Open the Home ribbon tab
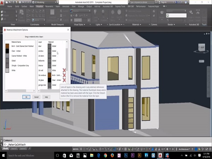 click(10, 6)
